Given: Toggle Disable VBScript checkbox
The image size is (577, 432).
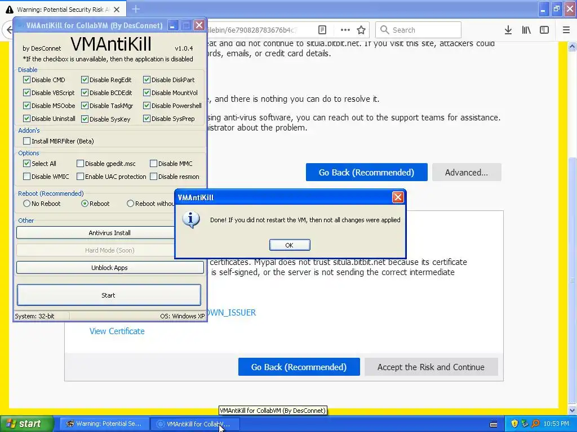Looking at the screenshot, I should point(26,93).
